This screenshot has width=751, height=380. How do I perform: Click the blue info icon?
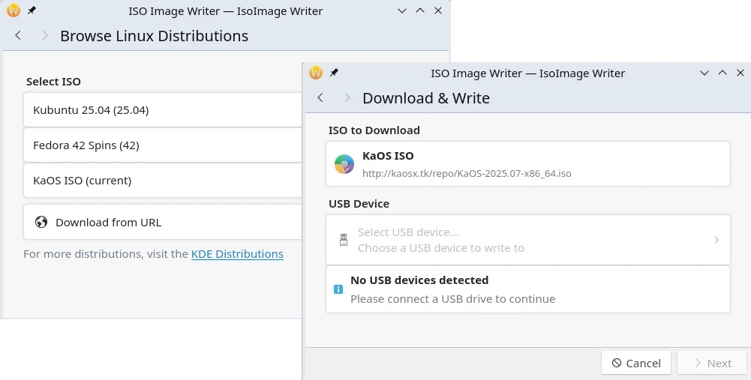[x=338, y=289]
